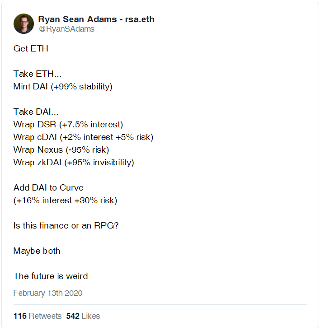Click the 'Wrap Nexus (-95% risk)' line
Image resolution: width=320 pixels, height=331 pixels.
coord(61,150)
